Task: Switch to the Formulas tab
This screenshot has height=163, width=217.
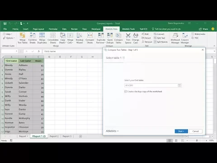Action: click(x=53, y=29)
